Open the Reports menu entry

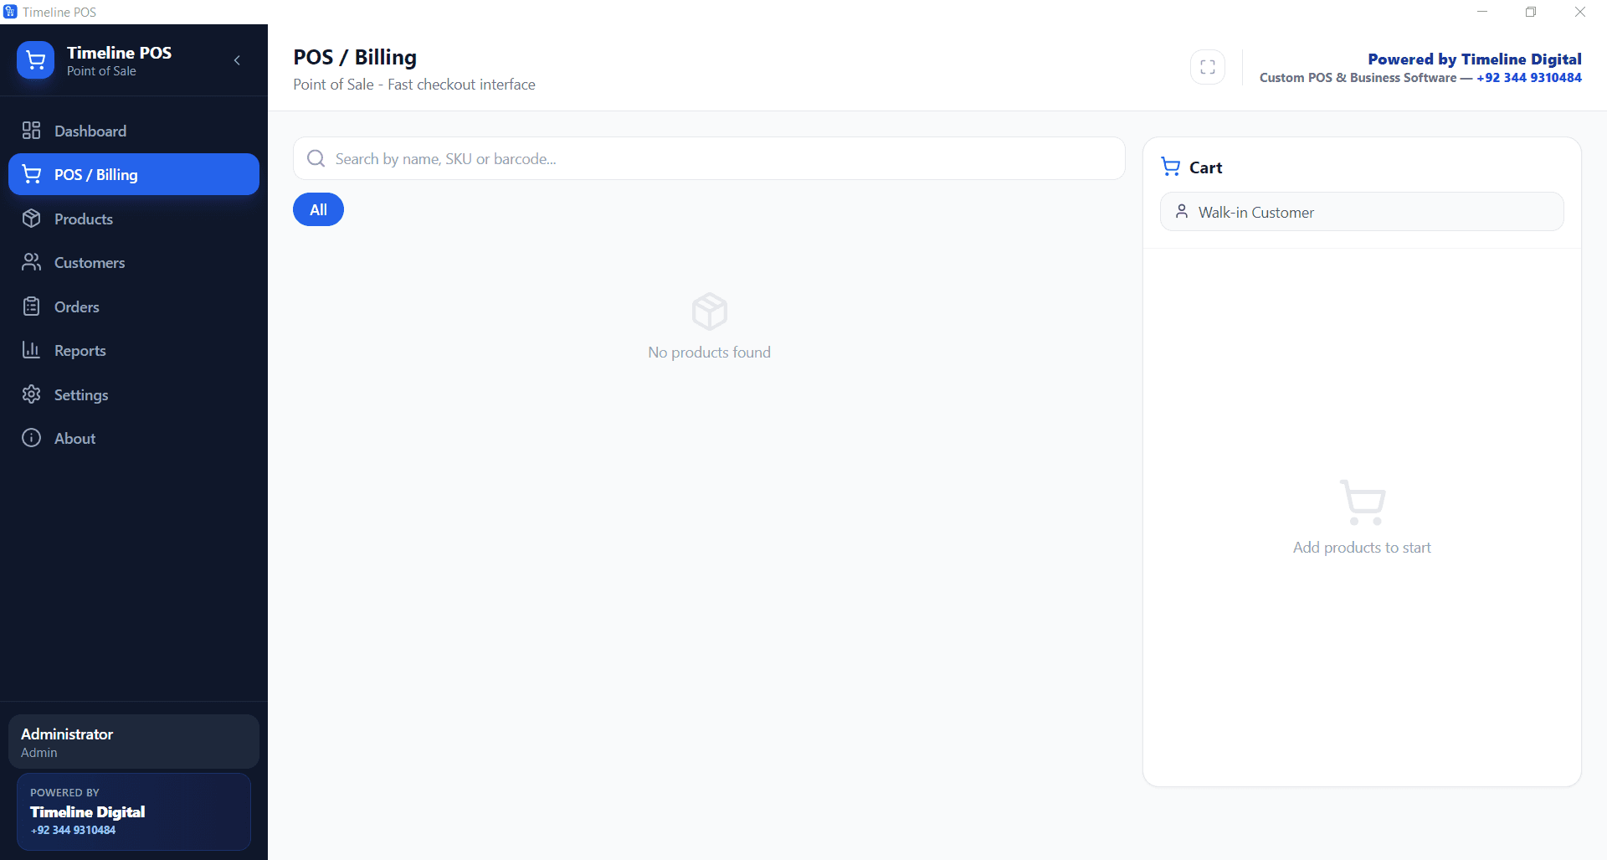click(80, 350)
